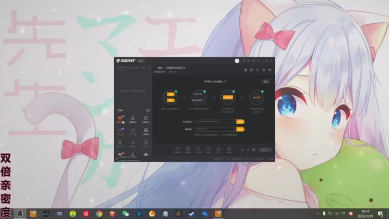Open the middle tool in toolbox second row
Image resolution: width=389 pixels, height=219 pixels.
pos(133,131)
